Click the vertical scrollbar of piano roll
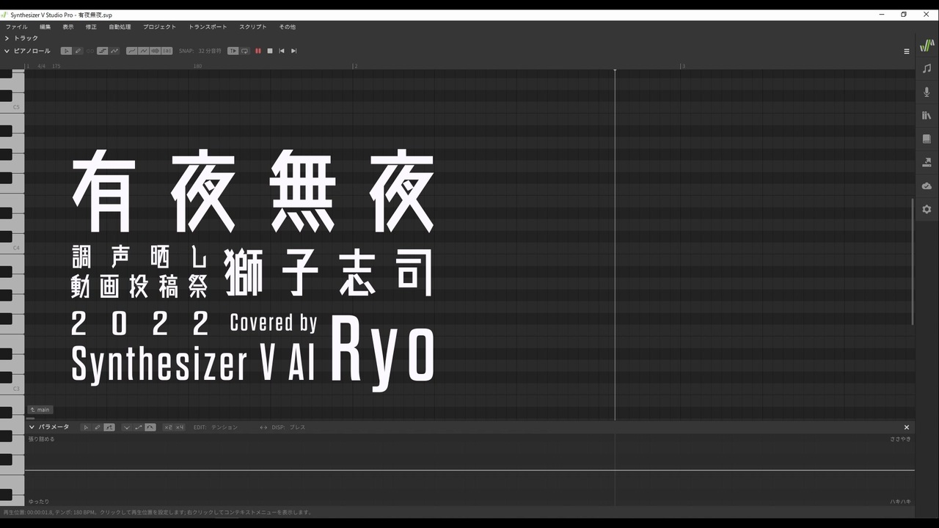Image resolution: width=939 pixels, height=528 pixels. coord(913,261)
